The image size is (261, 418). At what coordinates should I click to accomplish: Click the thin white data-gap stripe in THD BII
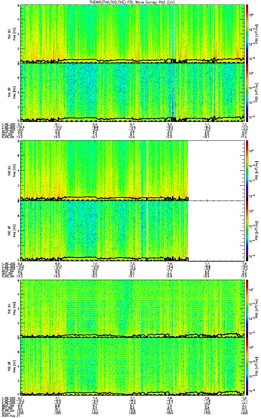(147, 231)
